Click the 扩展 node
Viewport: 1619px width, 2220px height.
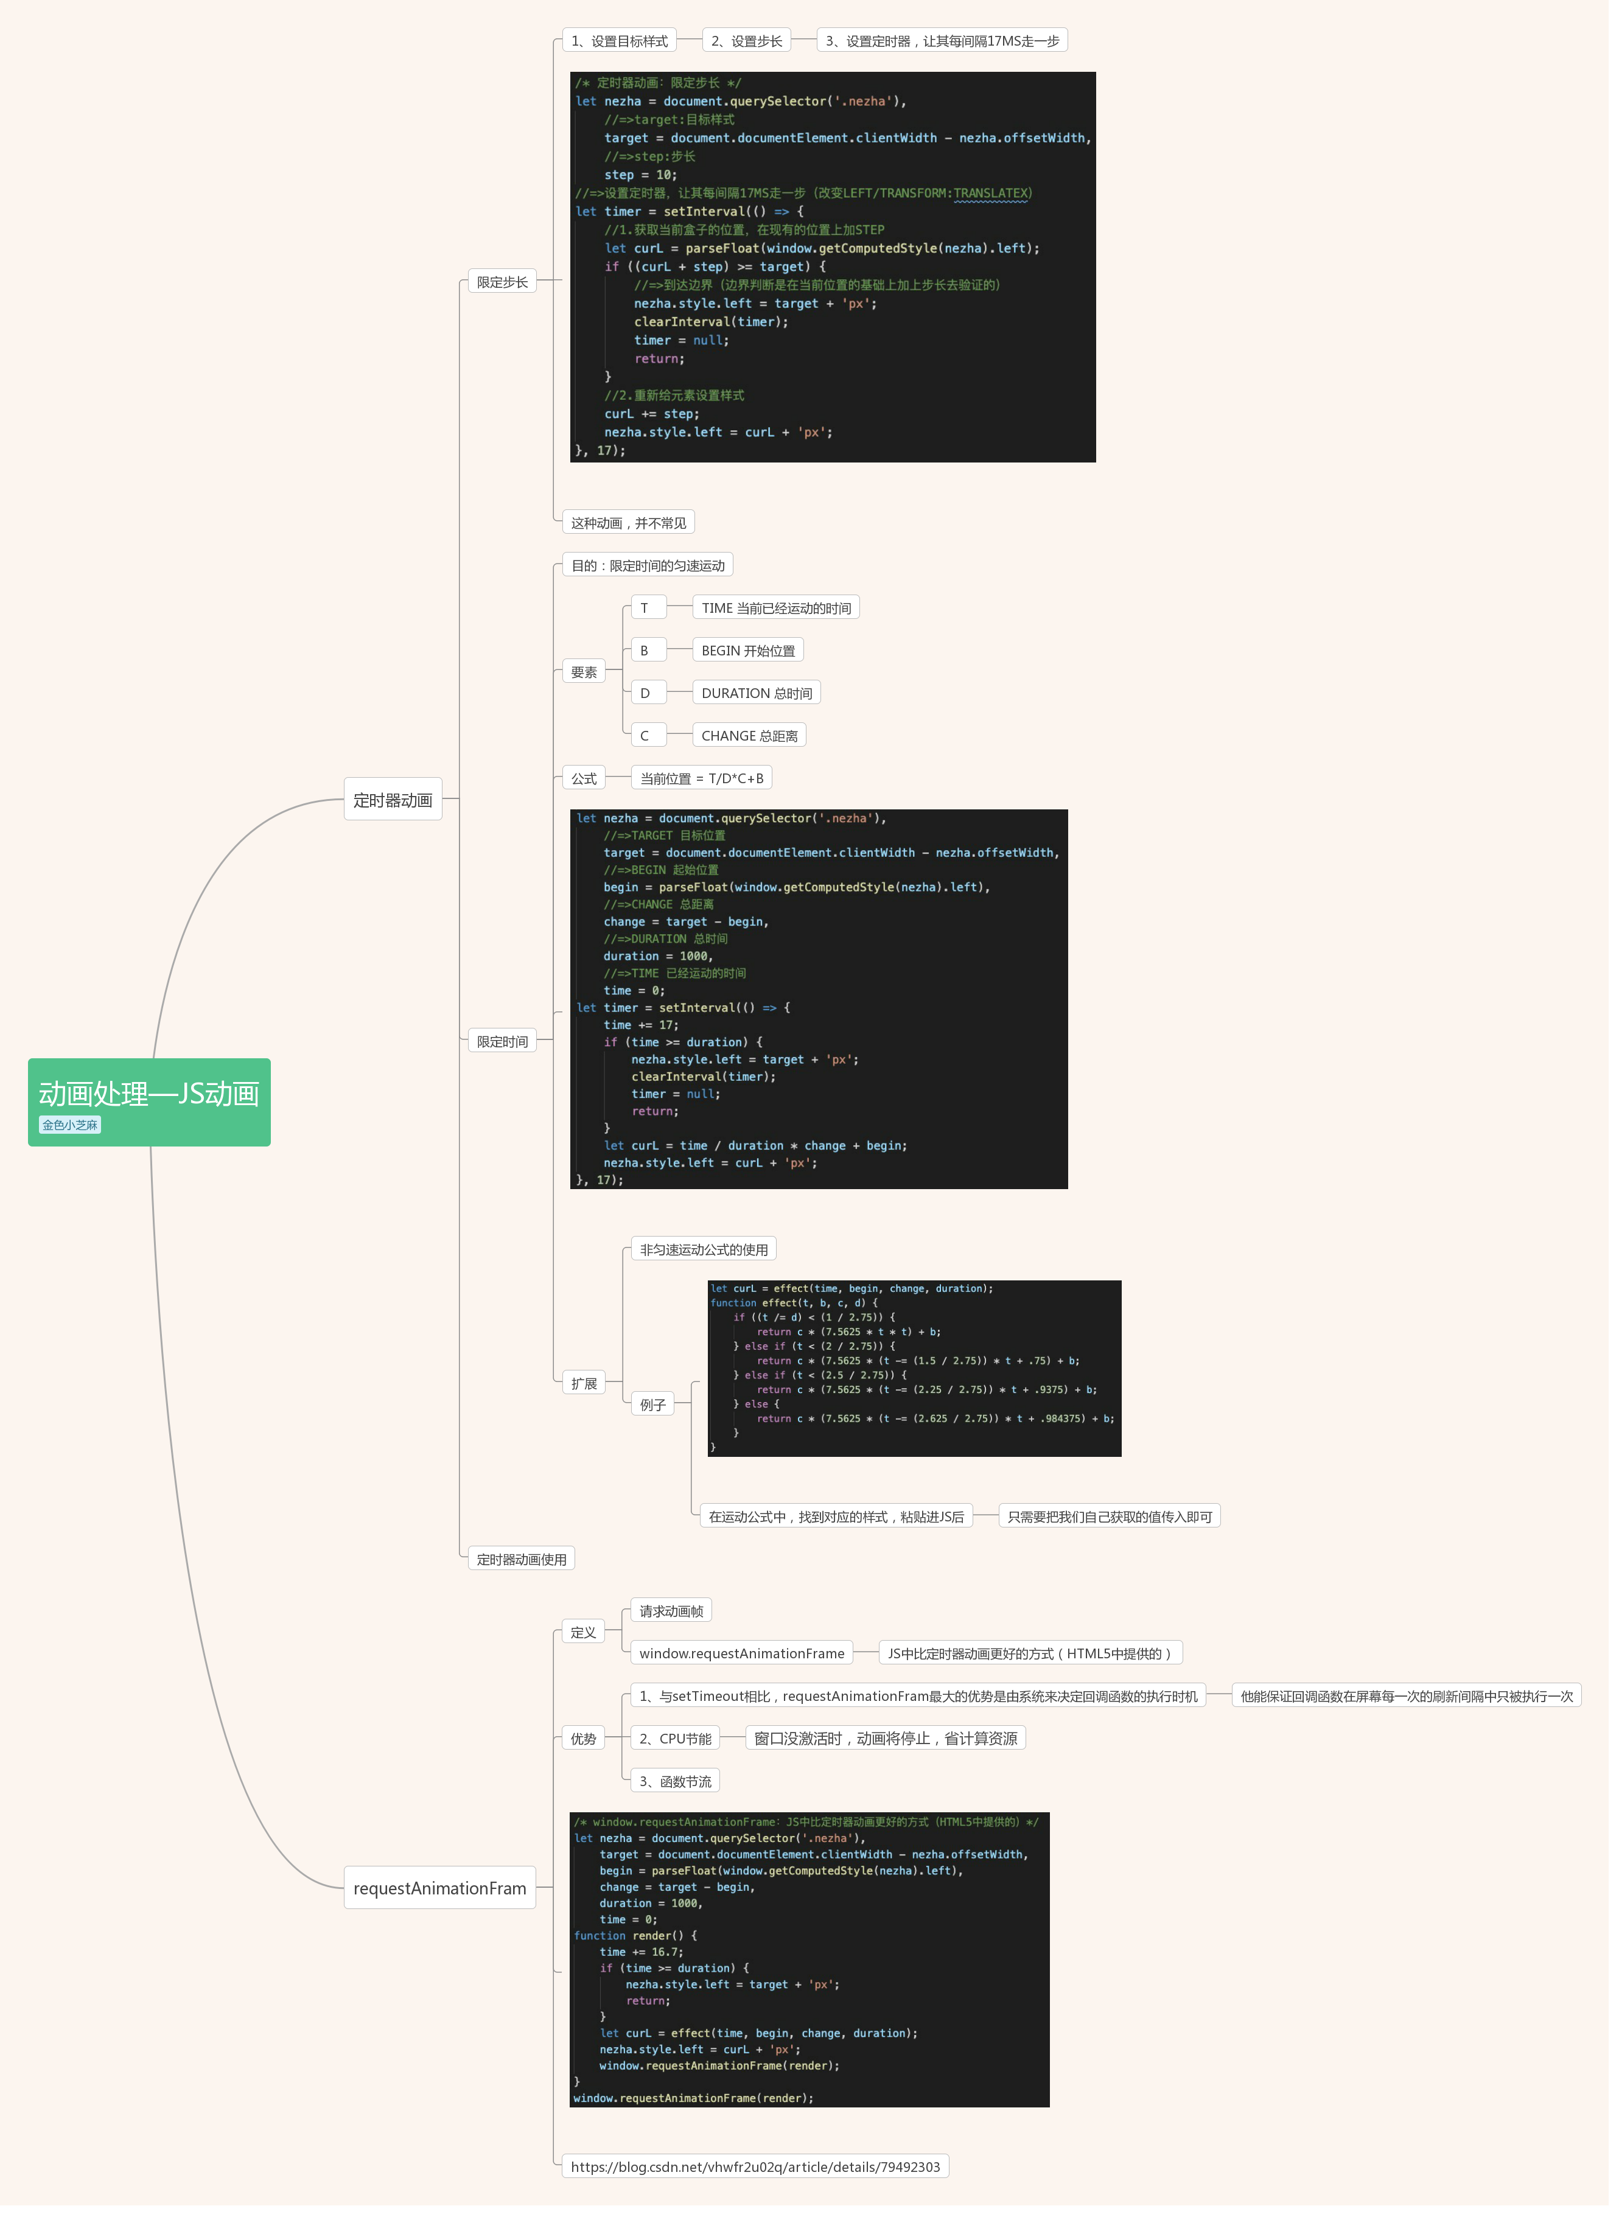(x=584, y=1383)
